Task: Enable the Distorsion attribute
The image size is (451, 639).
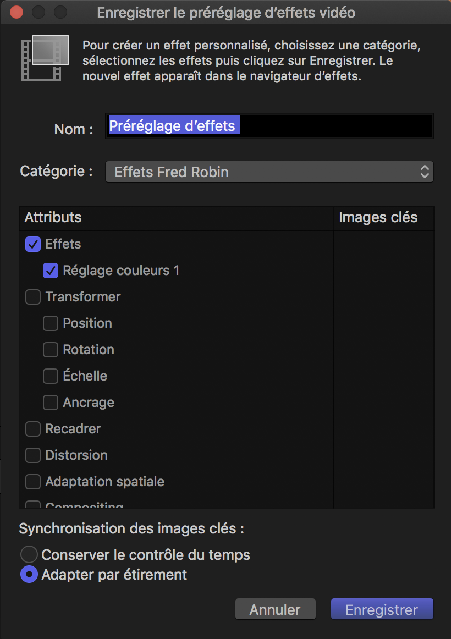Action: click(32, 455)
